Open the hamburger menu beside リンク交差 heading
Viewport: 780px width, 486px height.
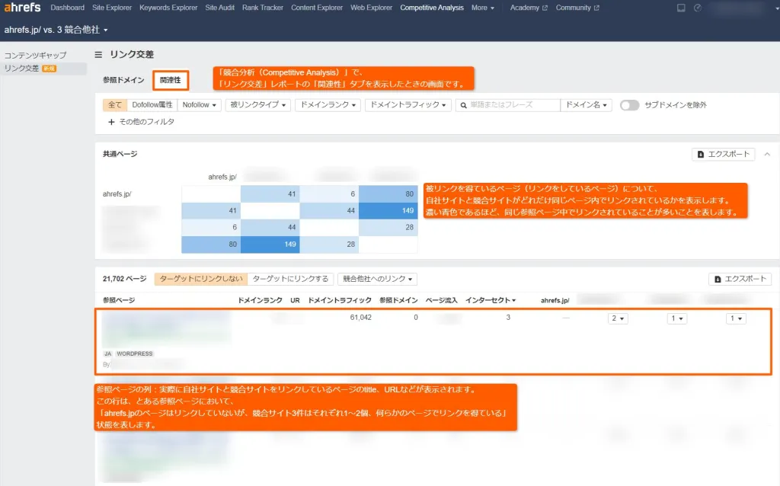[x=99, y=54]
